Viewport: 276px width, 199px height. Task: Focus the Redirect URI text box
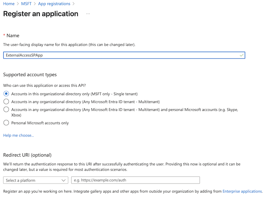(135, 180)
